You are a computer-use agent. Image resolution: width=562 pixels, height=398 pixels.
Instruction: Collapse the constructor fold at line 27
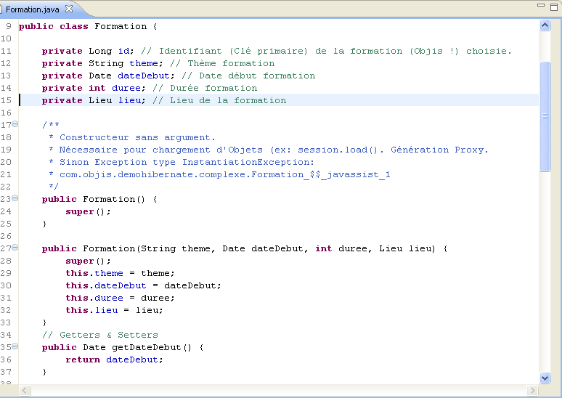coord(15,248)
